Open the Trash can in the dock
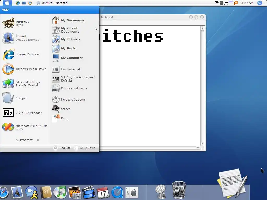The image size is (267, 200). 179,190
